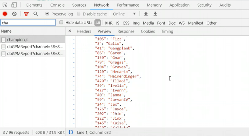Stop recording network log
This screenshot has height=136, width=249.
pyautogui.click(x=5, y=14)
